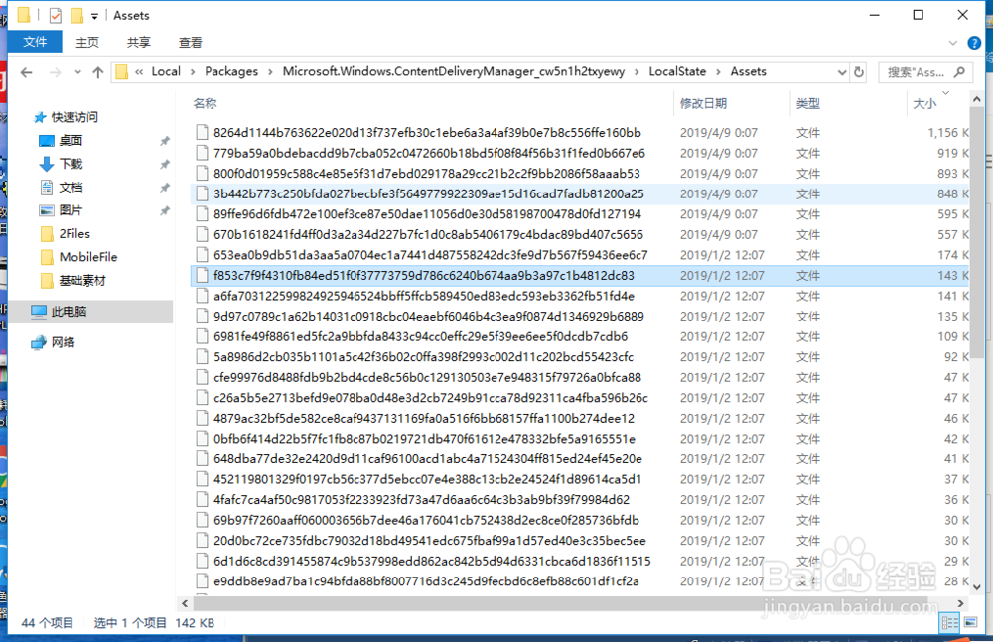Select file name 0bfb6f414d22b5f7fc1fb8c87b021972
This screenshot has width=993, height=642.
click(424, 439)
